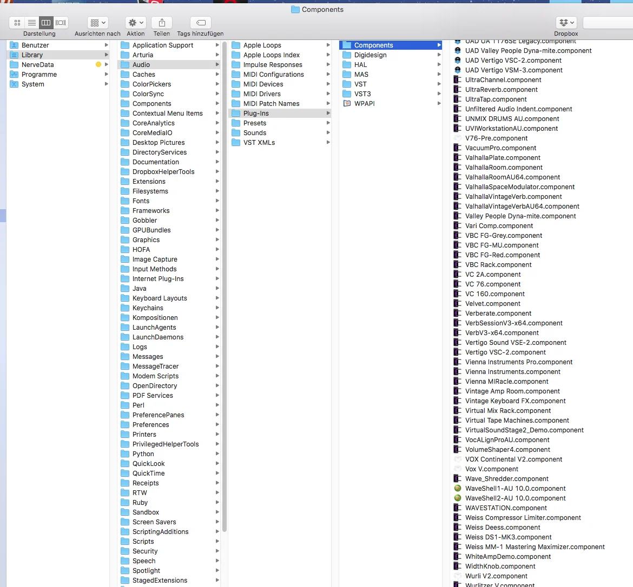Select Vienna Instruments Pro.component

(519, 362)
